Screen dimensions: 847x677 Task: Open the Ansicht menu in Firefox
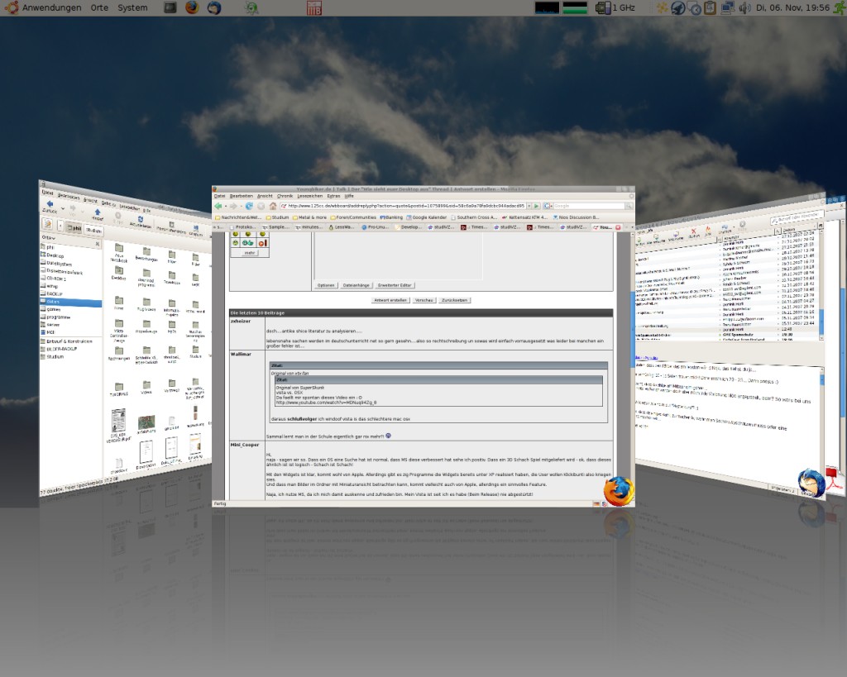pyautogui.click(x=265, y=196)
